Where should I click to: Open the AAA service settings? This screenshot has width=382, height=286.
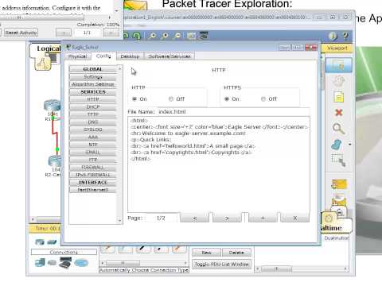[93, 137]
